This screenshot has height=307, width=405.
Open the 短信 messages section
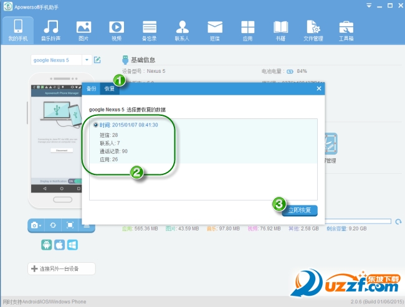coord(215,31)
